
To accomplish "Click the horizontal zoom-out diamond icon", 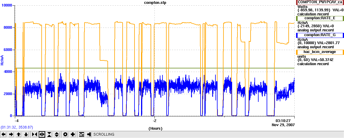I will pyautogui.click(x=42, y=134).
